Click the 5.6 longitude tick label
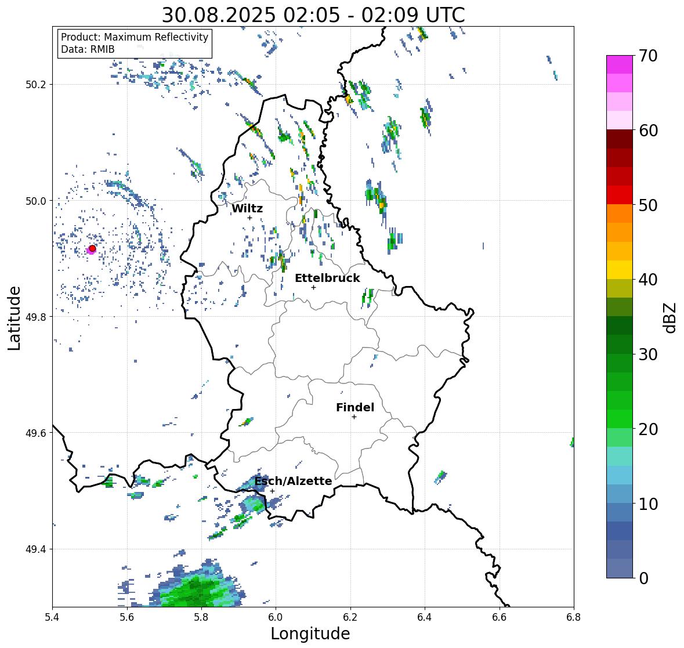Screen dimensions: 684x648 (127, 617)
